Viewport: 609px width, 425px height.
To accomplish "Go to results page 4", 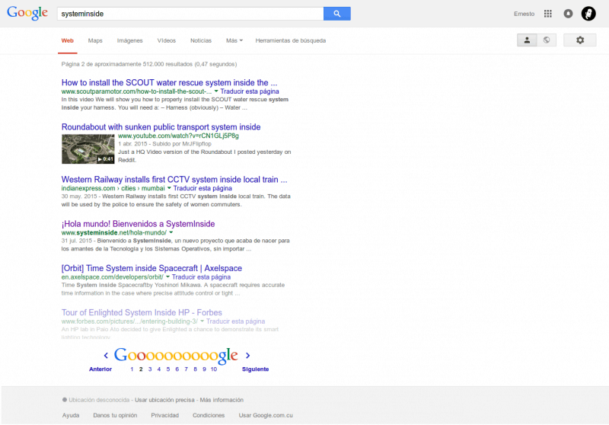I will click(x=159, y=369).
